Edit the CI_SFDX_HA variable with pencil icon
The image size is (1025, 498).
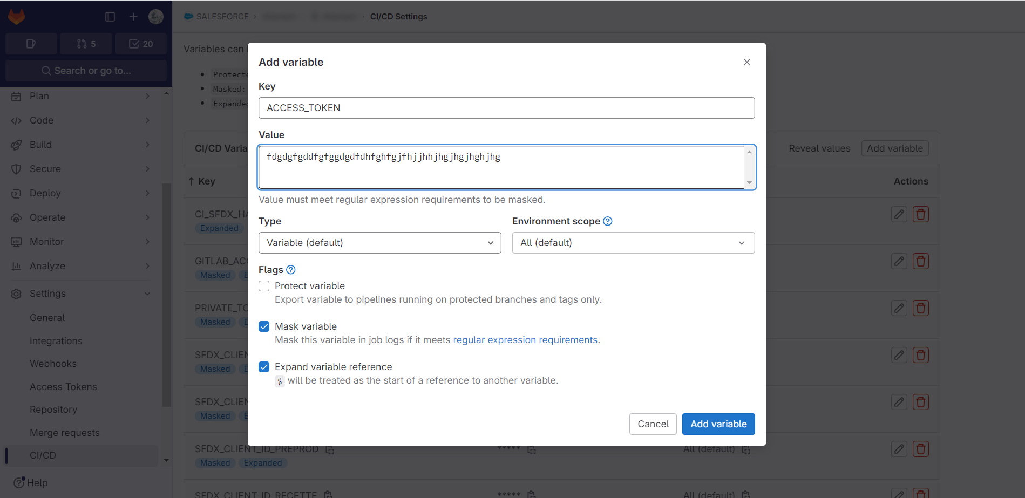pyautogui.click(x=899, y=214)
